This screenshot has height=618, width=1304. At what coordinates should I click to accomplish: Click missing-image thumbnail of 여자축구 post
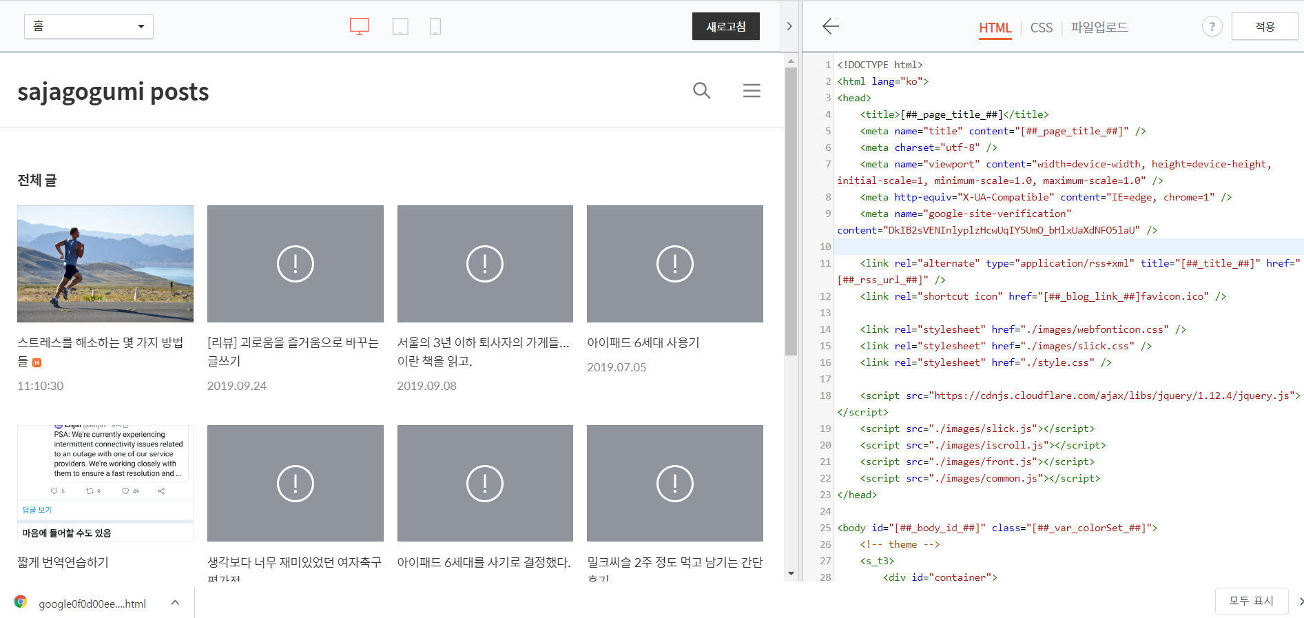296,483
